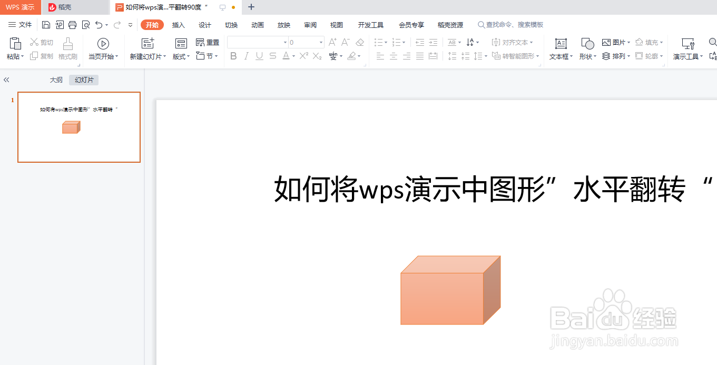Toggle right text alignment
Screen dimensions: 717x365
(407, 56)
